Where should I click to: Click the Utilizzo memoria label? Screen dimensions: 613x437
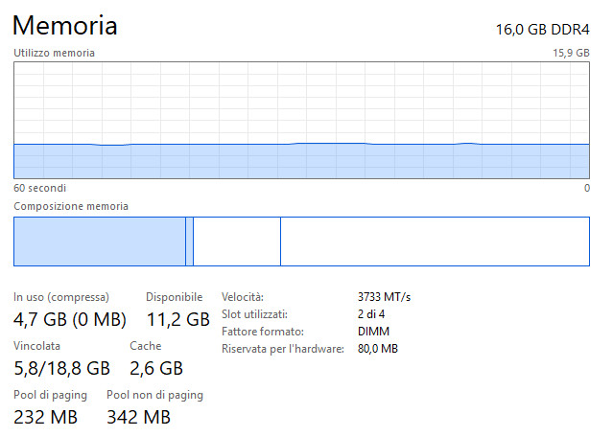click(54, 53)
